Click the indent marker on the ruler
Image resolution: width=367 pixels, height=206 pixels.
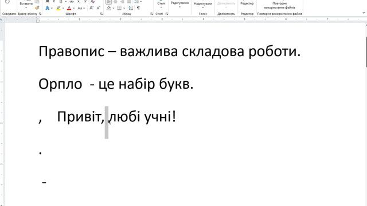point(38,20)
